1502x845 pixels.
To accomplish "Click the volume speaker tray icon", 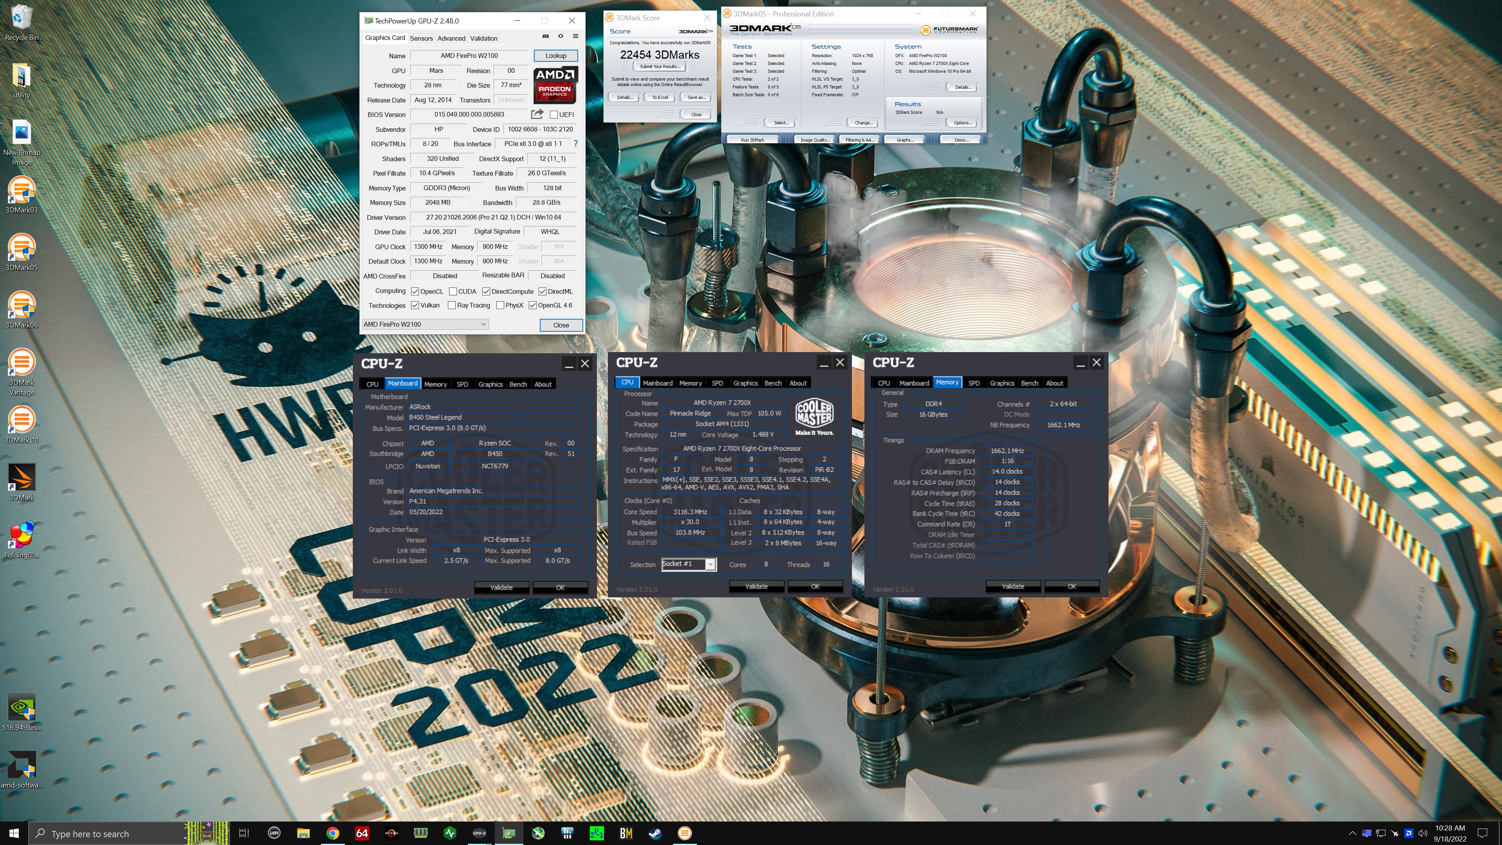I will [1423, 833].
